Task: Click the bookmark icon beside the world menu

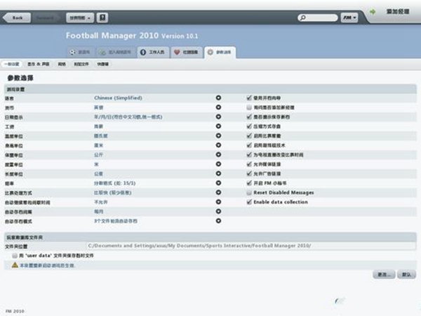Action: 102,16
